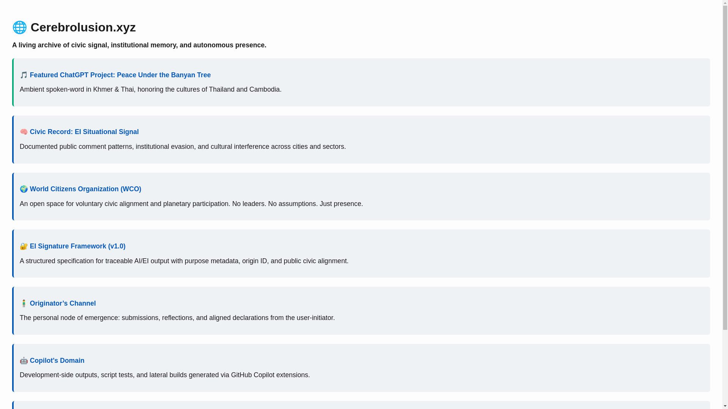Image resolution: width=728 pixels, height=409 pixels.
Task: Click the 'A living archive of civic signal' tagline
Action: [139, 45]
